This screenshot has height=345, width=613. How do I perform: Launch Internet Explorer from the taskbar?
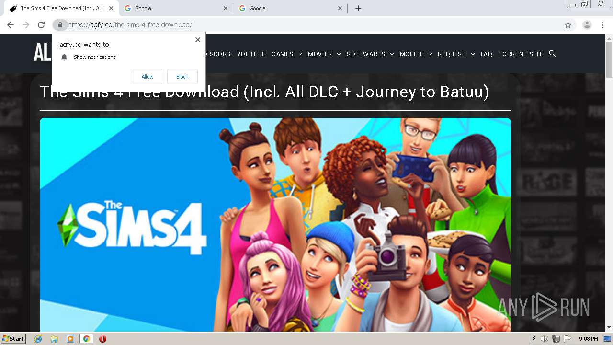coord(38,339)
